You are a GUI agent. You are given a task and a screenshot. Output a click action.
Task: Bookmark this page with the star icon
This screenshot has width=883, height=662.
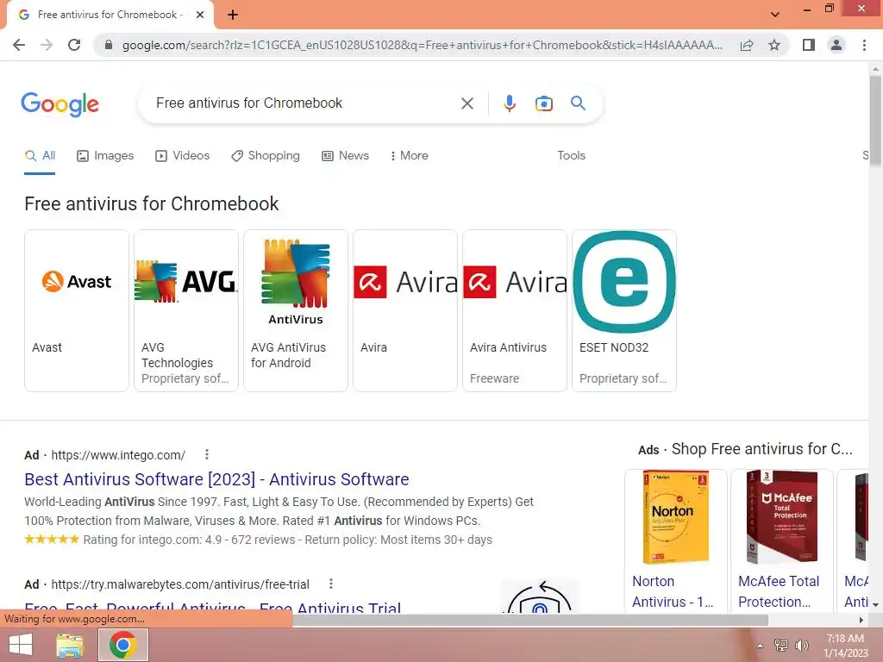774,45
